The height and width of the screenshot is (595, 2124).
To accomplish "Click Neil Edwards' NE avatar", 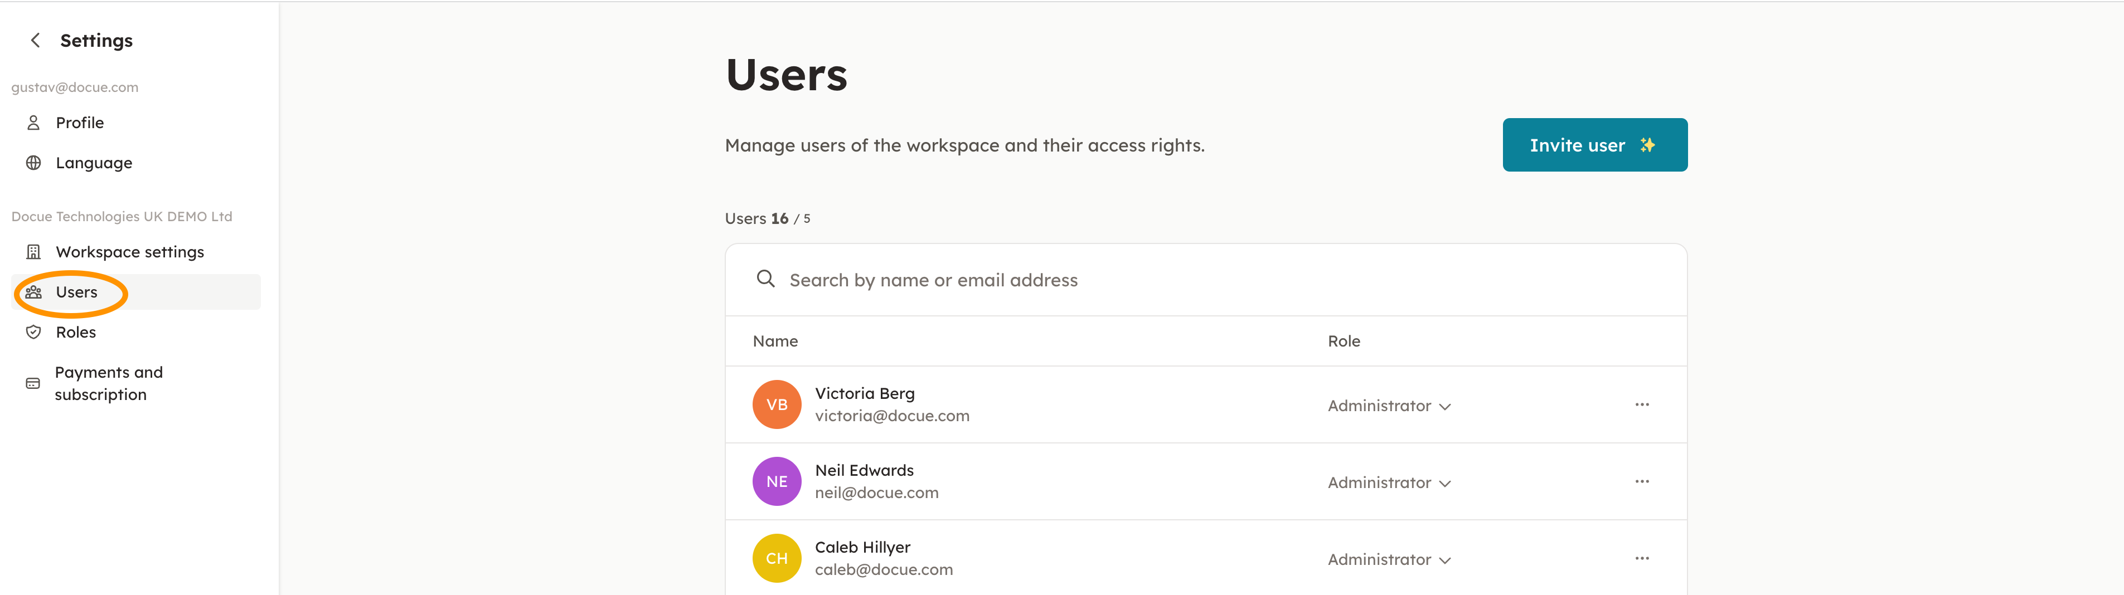I will [x=776, y=481].
